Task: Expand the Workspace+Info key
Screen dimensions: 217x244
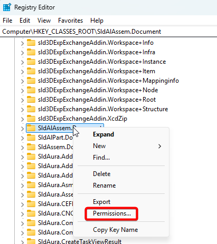Action: point(22,43)
